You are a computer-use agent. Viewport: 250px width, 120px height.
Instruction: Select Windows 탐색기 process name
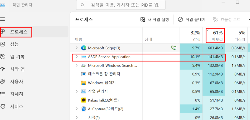(102, 83)
